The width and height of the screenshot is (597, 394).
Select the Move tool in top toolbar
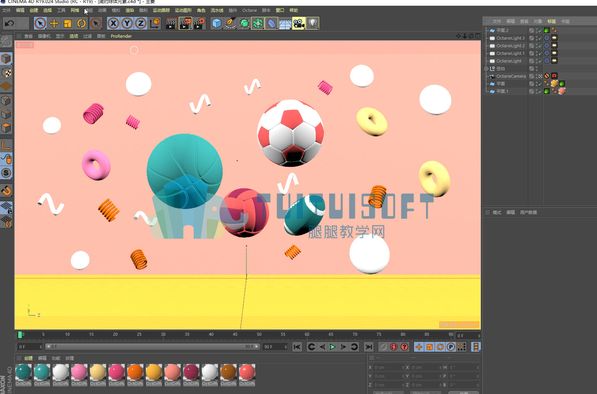[54, 24]
